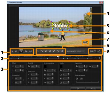The image size is (111, 93).
Task: Click the ease in/out slider track
Action: coord(88,82)
